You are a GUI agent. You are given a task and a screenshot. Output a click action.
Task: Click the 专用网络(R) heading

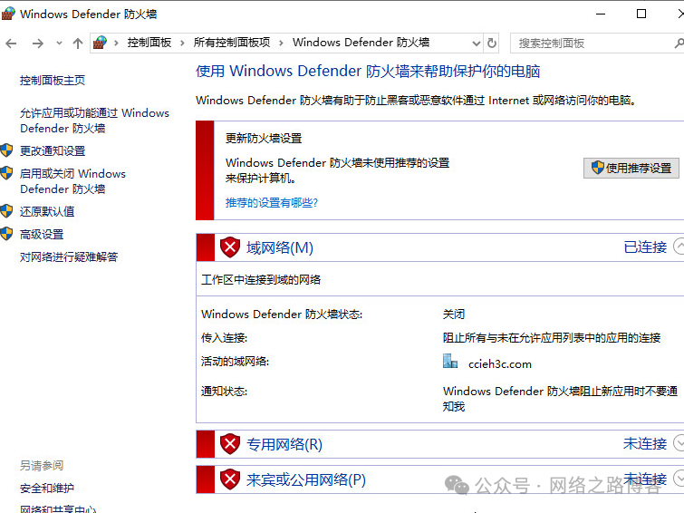284,444
